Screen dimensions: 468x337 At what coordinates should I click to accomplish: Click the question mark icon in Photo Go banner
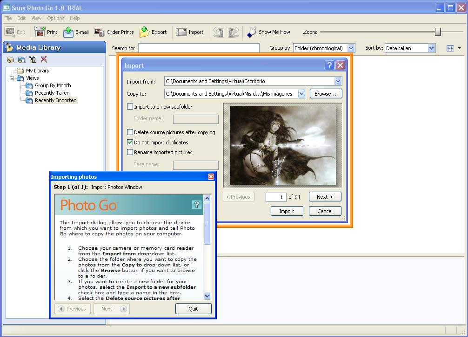196,205
